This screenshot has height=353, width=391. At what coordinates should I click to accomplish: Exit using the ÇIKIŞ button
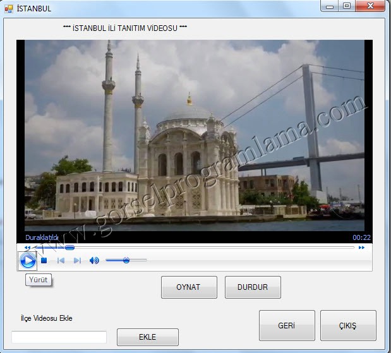[x=348, y=326]
